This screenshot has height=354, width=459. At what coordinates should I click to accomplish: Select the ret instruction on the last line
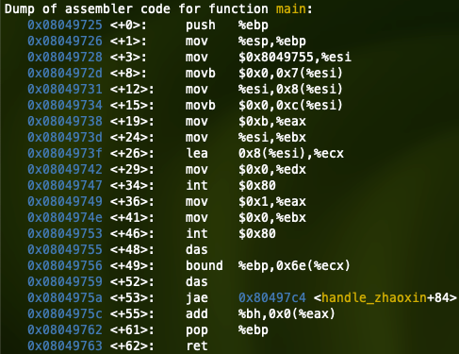[x=197, y=346]
